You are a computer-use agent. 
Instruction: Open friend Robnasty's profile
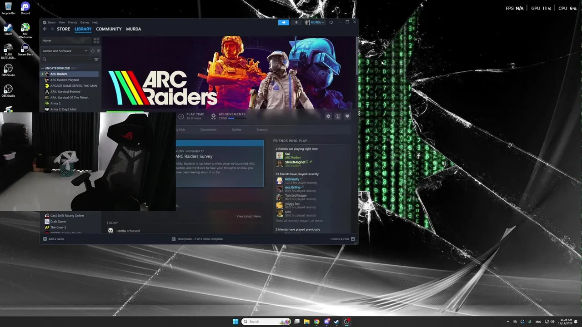point(292,179)
